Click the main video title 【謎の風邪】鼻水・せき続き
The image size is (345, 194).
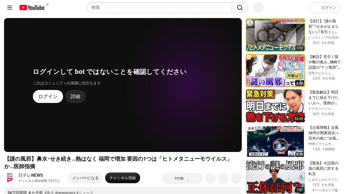coord(119,162)
